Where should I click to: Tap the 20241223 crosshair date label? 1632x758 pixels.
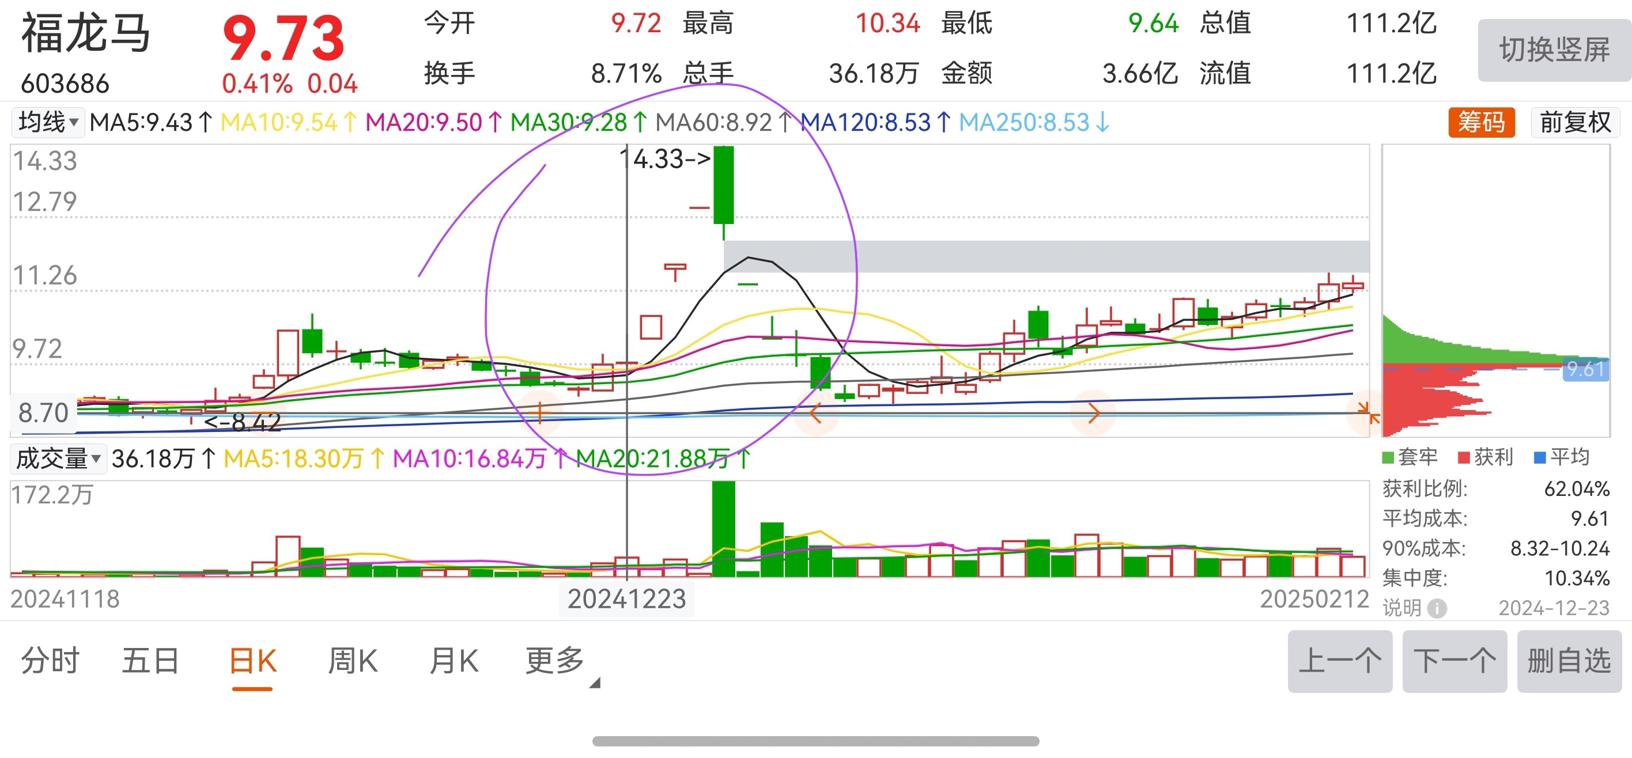tap(626, 599)
